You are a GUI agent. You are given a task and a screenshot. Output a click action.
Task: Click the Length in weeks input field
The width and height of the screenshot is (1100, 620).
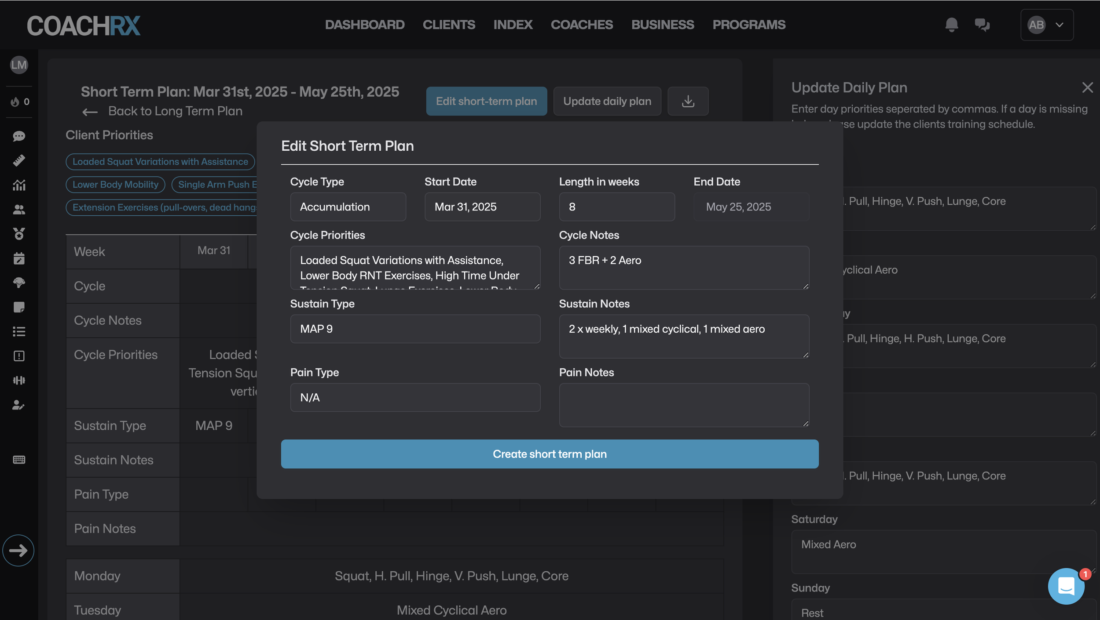(x=616, y=207)
